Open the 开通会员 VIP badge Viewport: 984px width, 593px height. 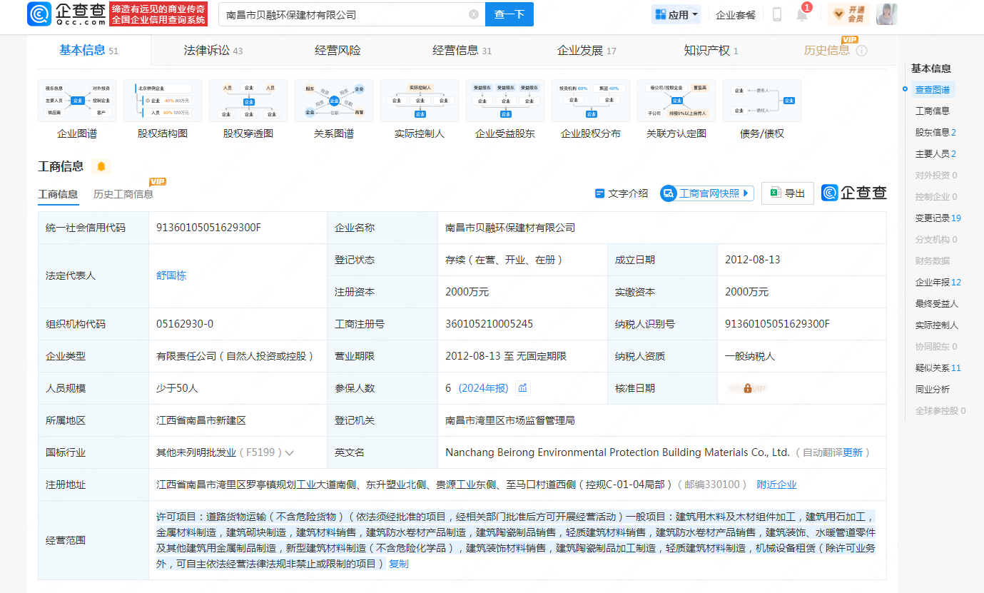point(846,14)
